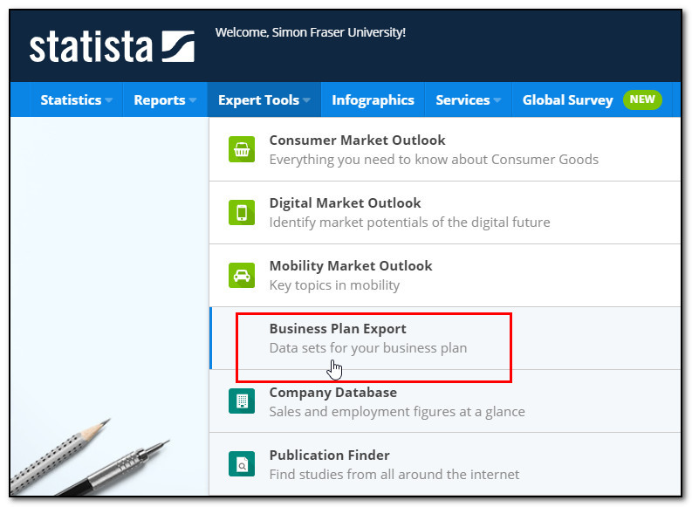Open Mobility Market Outlook title link
Screen dimensions: 692x507
(x=351, y=265)
